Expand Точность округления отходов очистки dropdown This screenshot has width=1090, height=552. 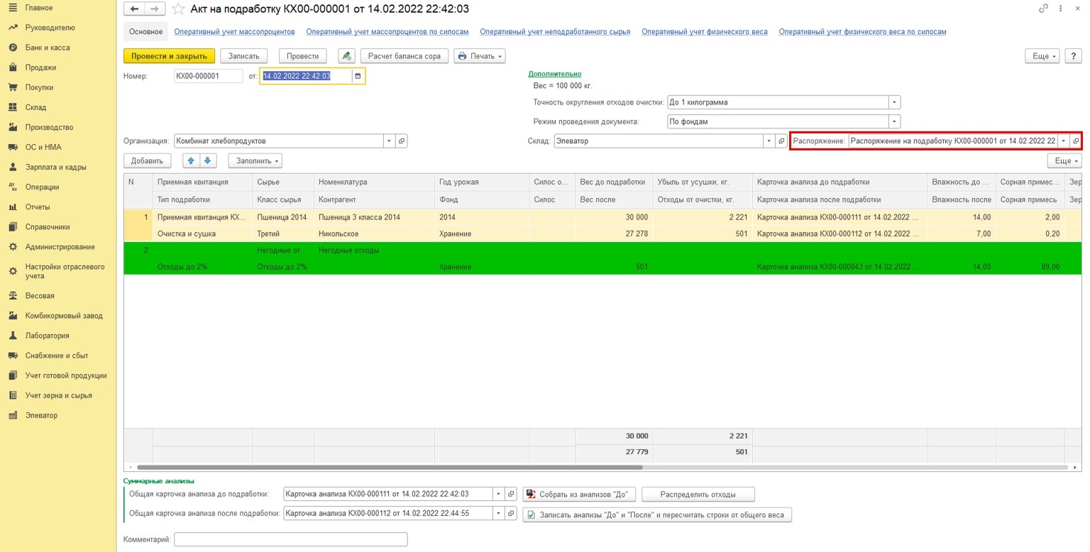(895, 102)
